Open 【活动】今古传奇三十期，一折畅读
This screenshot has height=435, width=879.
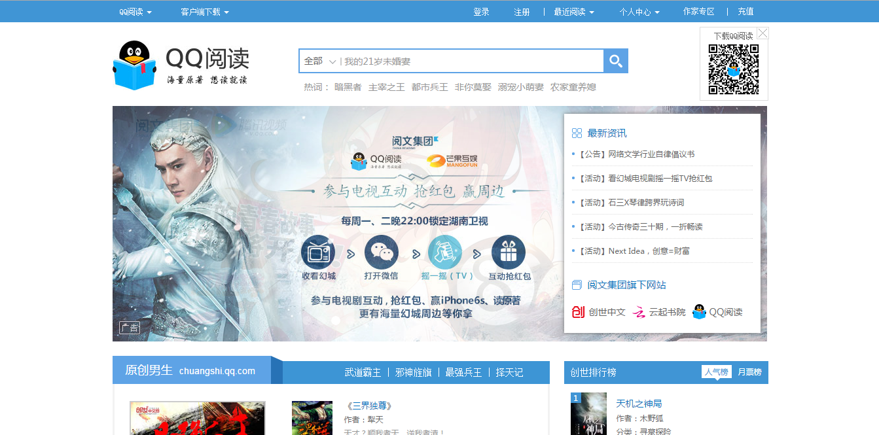point(640,227)
